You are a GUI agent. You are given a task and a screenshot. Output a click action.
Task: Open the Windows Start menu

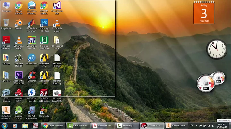coord(4,125)
